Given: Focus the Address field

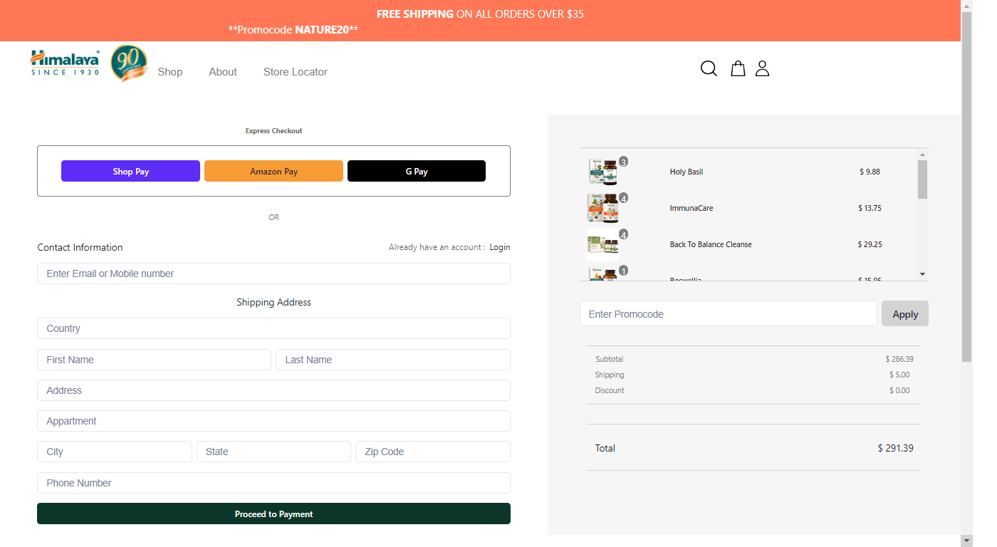Looking at the screenshot, I should point(273,390).
